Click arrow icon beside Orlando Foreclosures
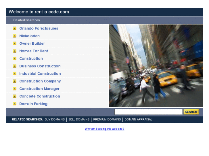This screenshot has width=209, height=156. (x=15, y=28)
